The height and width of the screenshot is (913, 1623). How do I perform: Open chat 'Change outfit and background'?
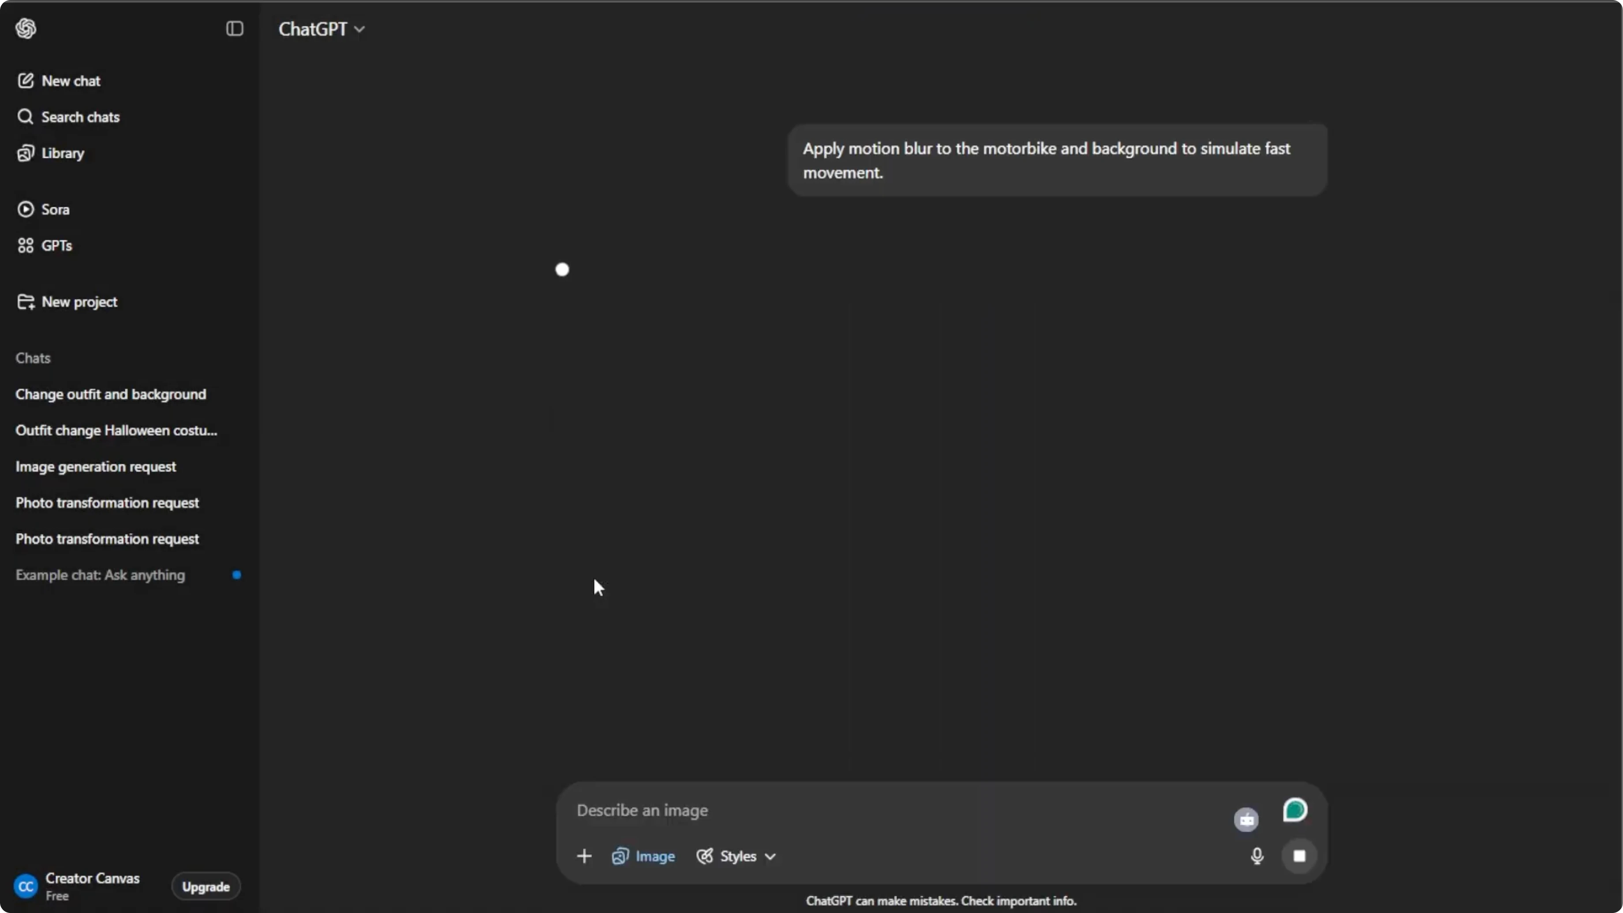point(111,394)
